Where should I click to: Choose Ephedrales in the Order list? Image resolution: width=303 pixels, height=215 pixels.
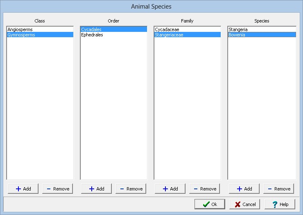point(92,35)
